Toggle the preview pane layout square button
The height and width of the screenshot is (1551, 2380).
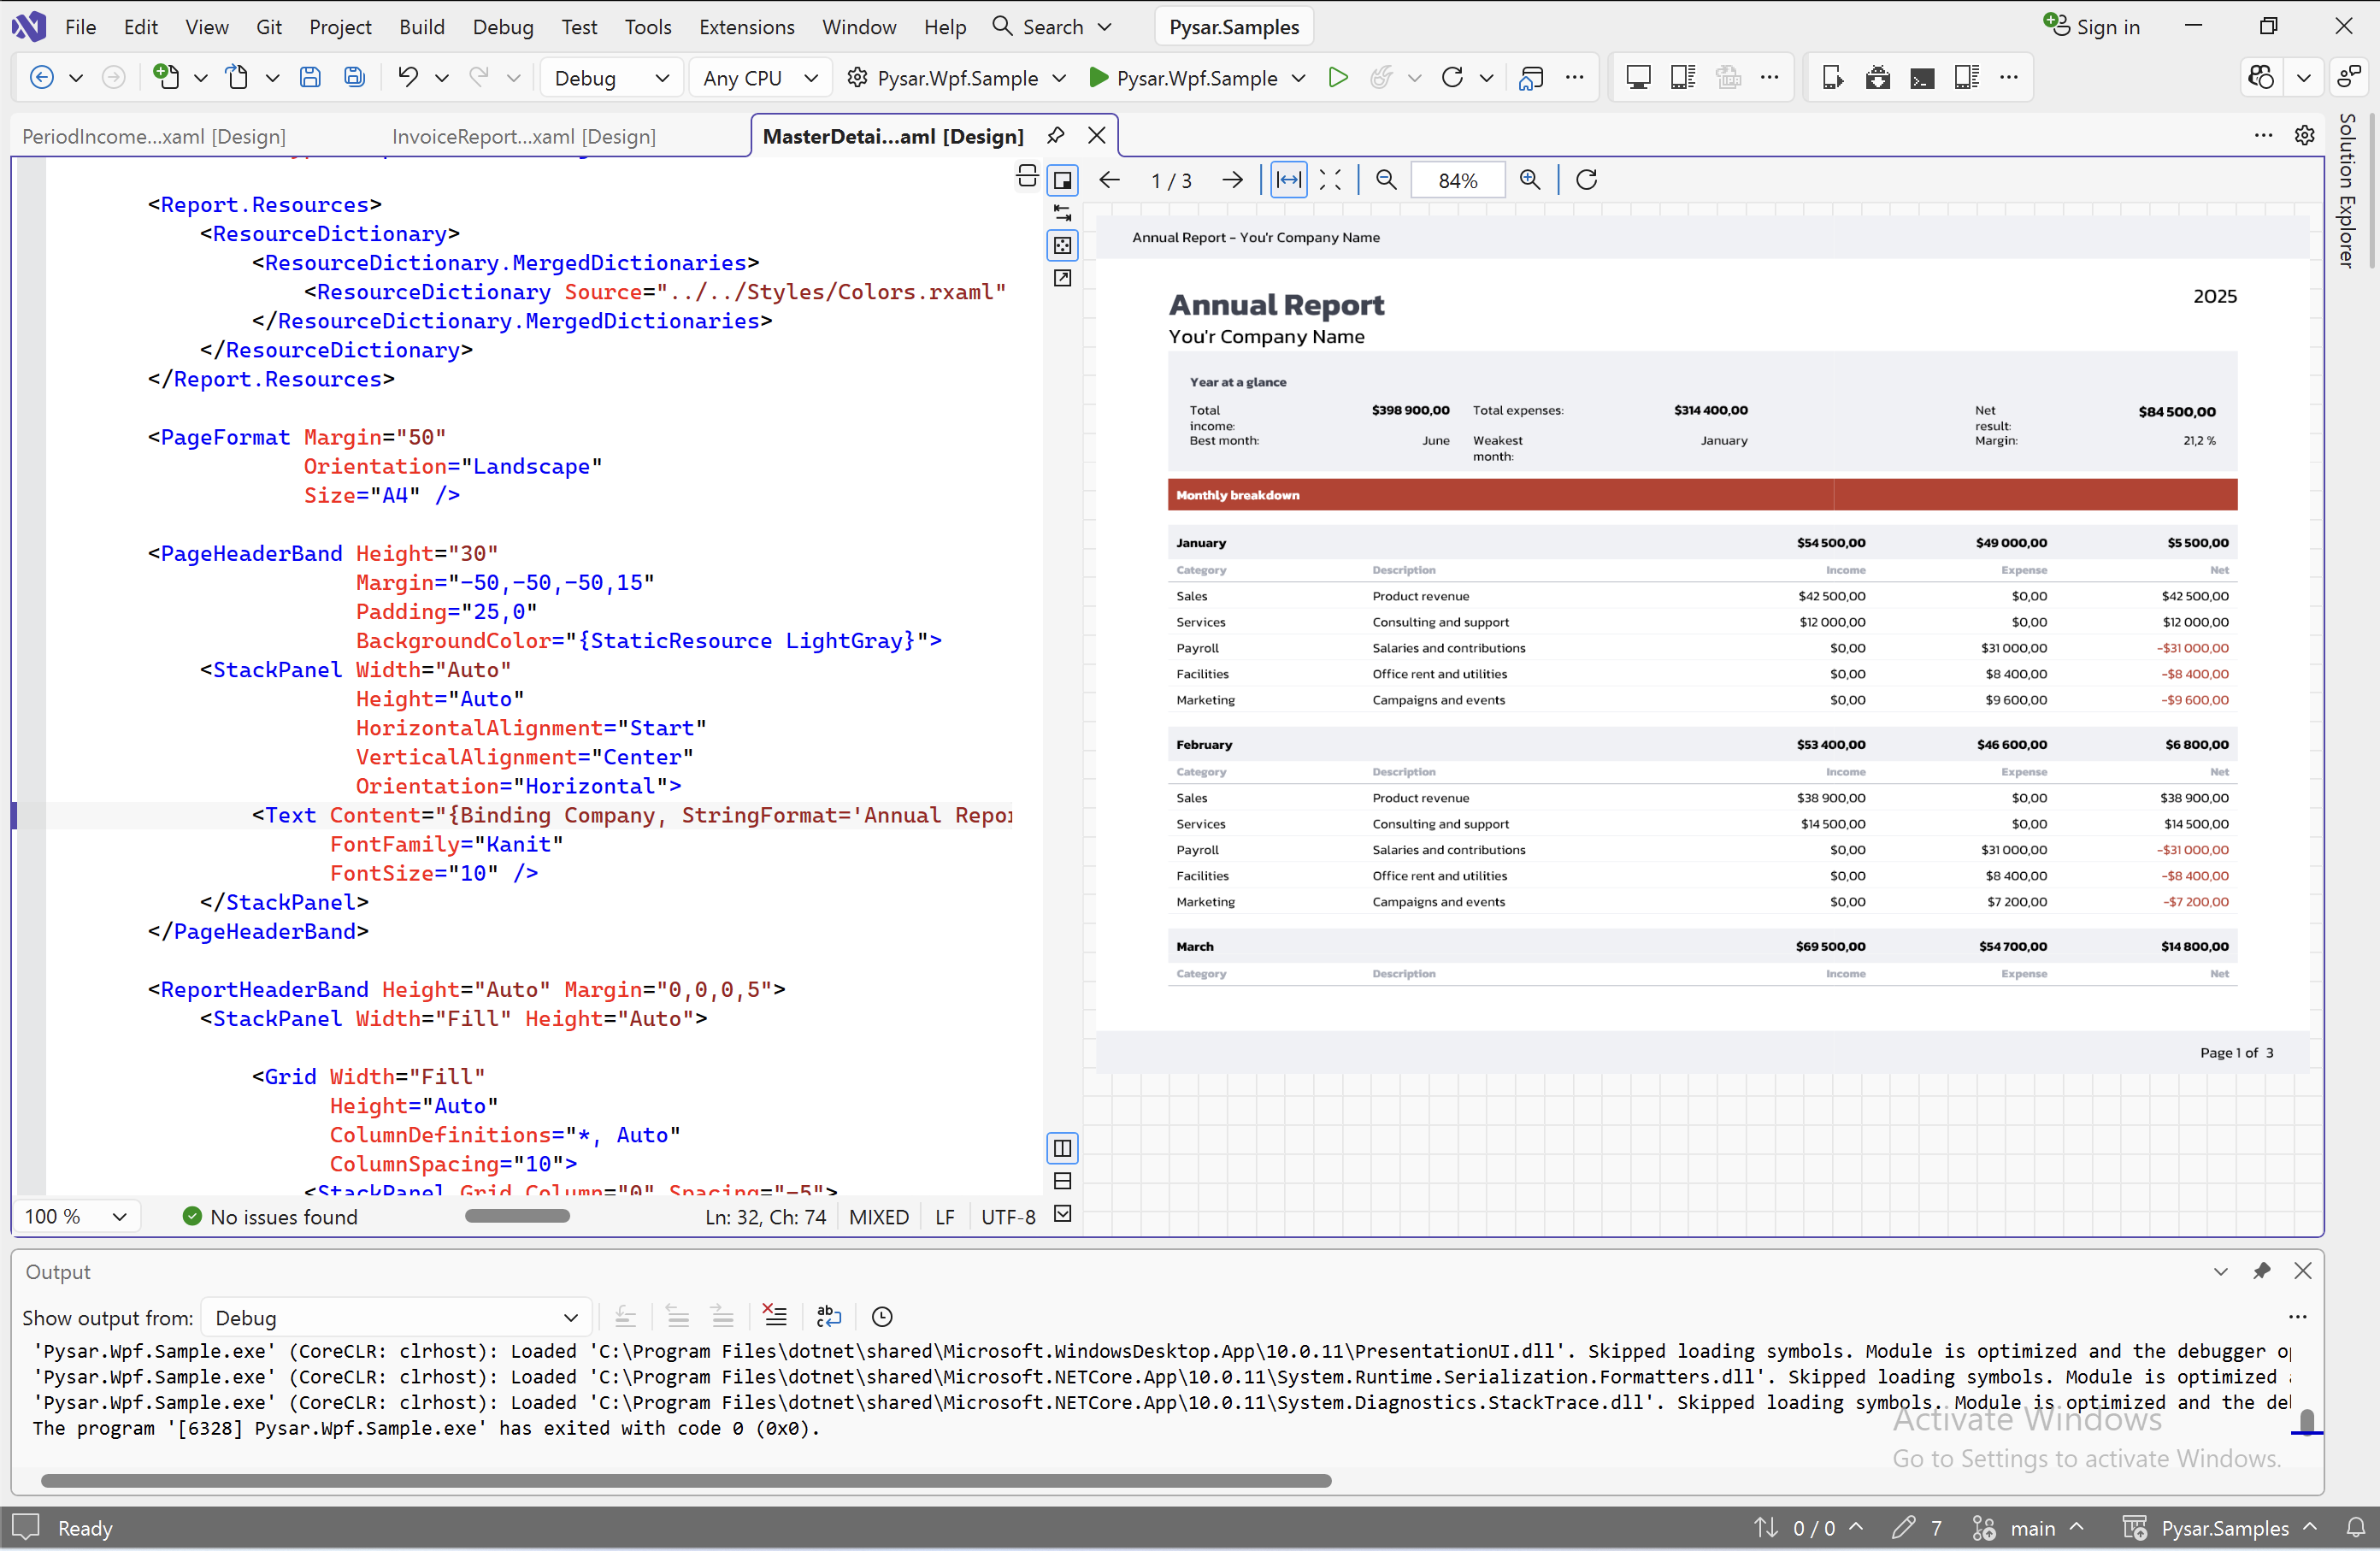(x=1063, y=180)
